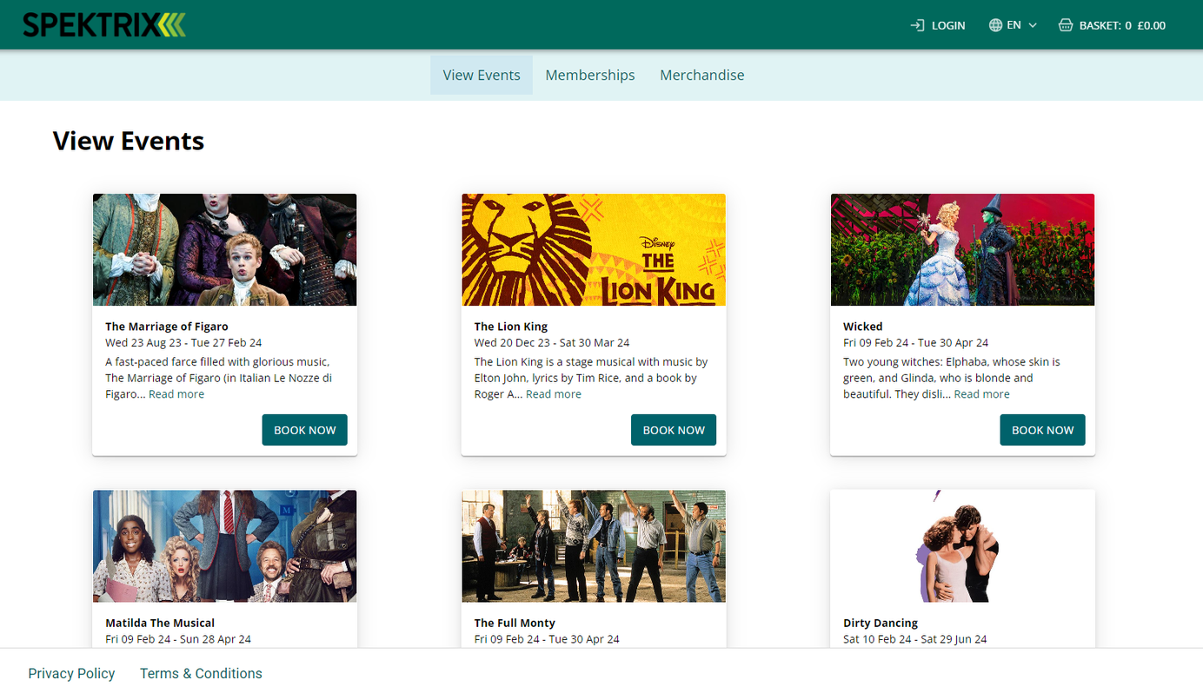Read more about The Lion King

(554, 394)
